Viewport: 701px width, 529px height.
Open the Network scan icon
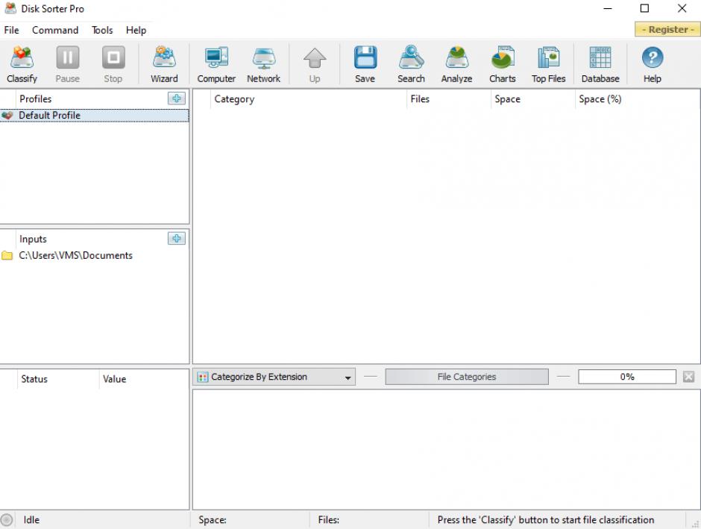pos(264,64)
